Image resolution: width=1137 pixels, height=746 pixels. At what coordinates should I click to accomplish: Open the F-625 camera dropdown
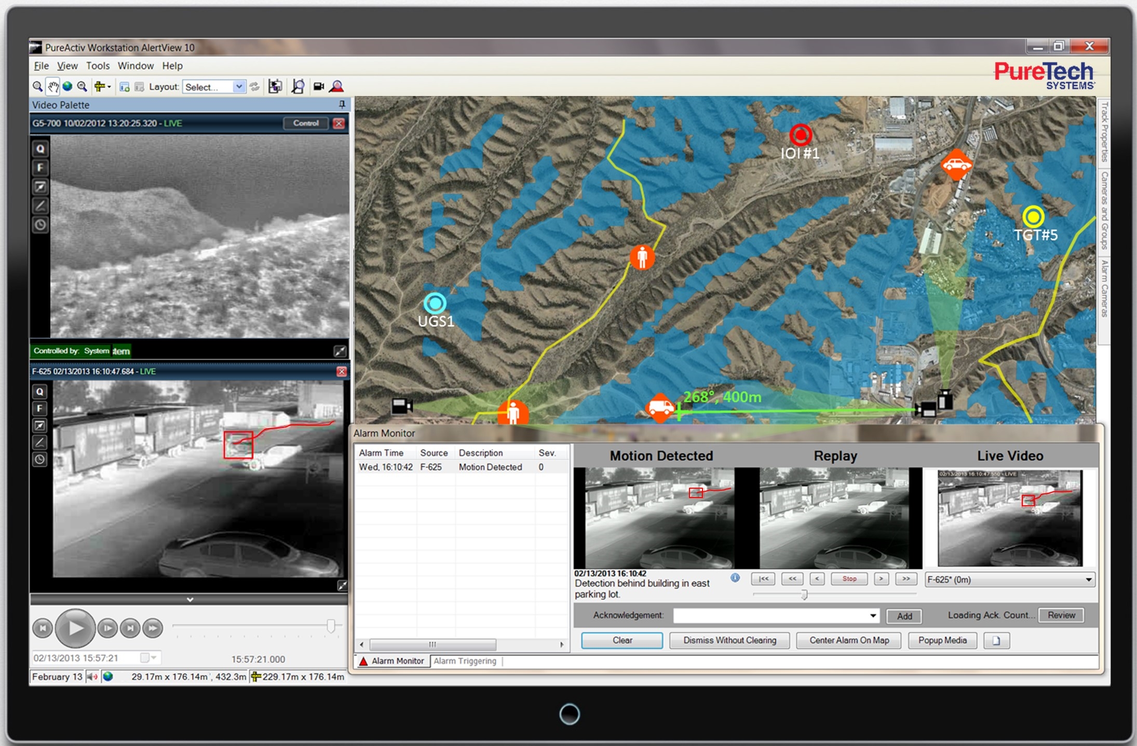coord(1089,579)
